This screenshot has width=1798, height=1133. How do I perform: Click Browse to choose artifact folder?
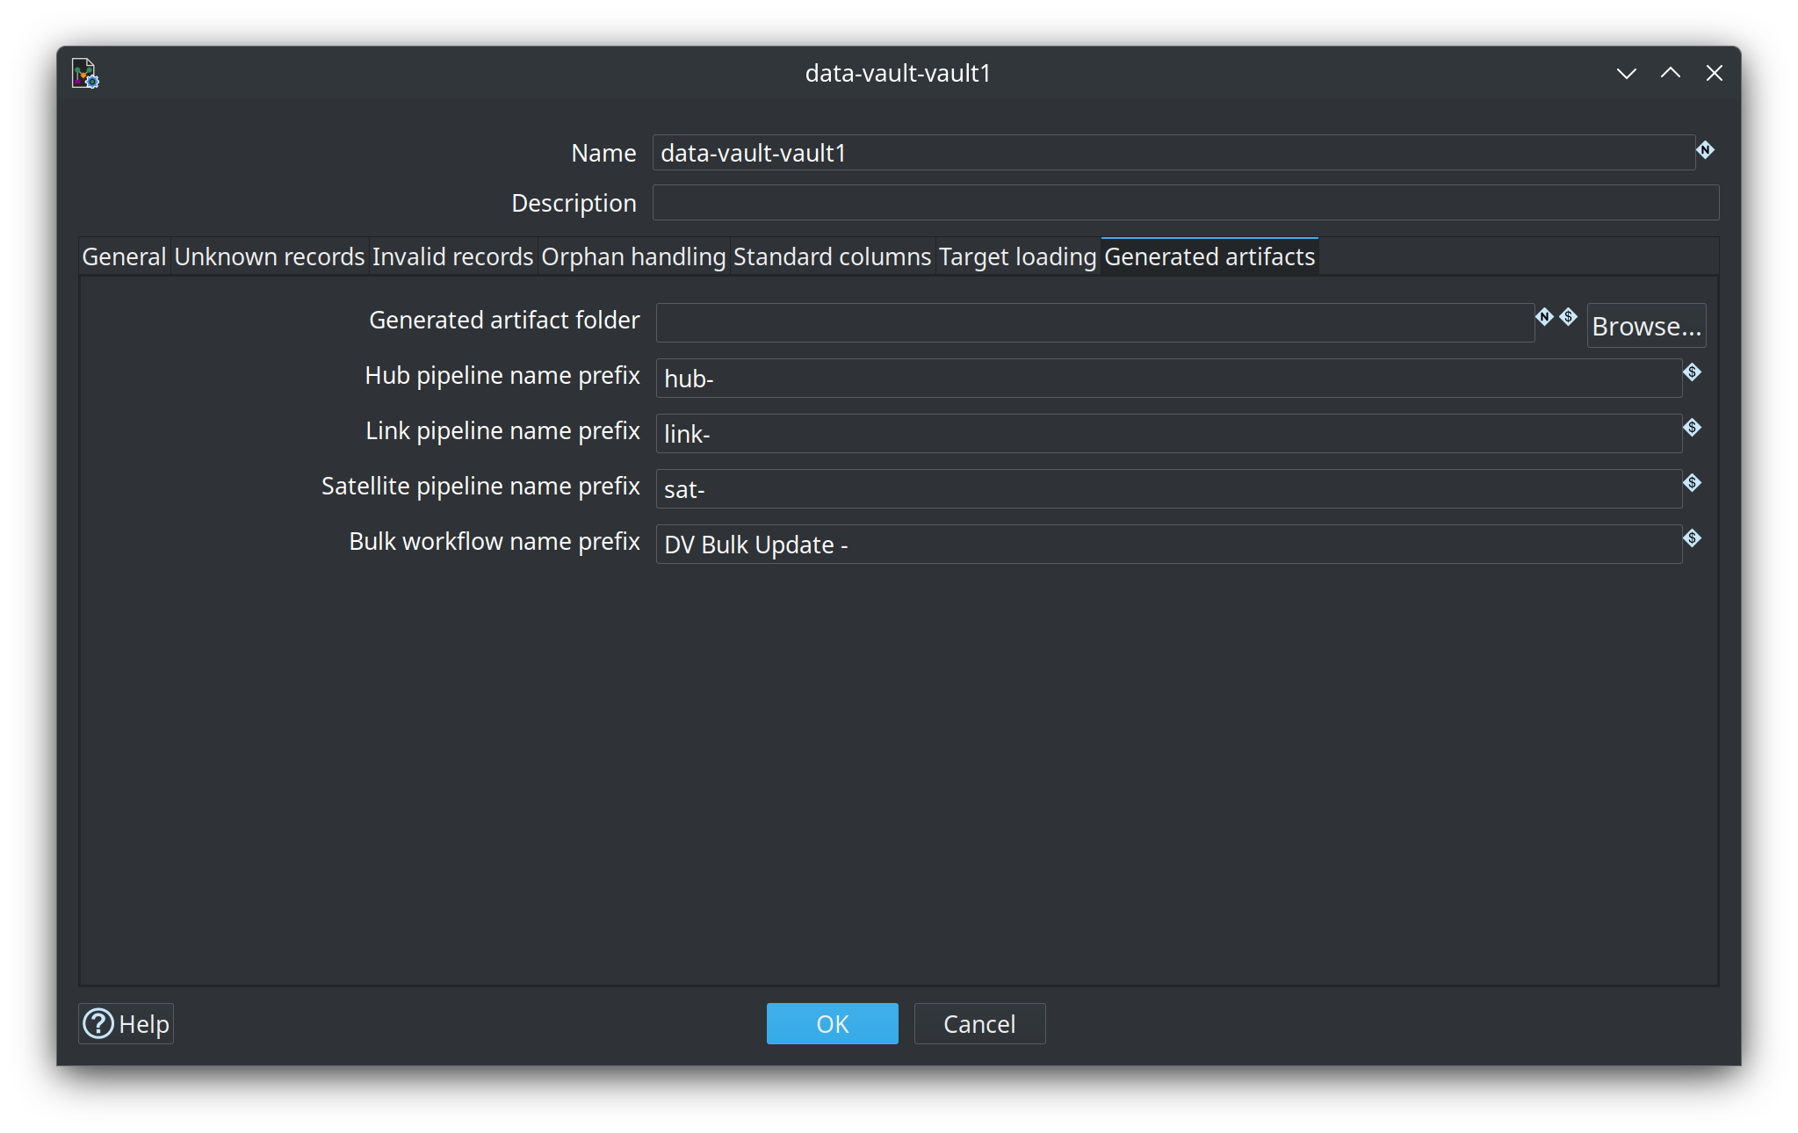click(1646, 326)
